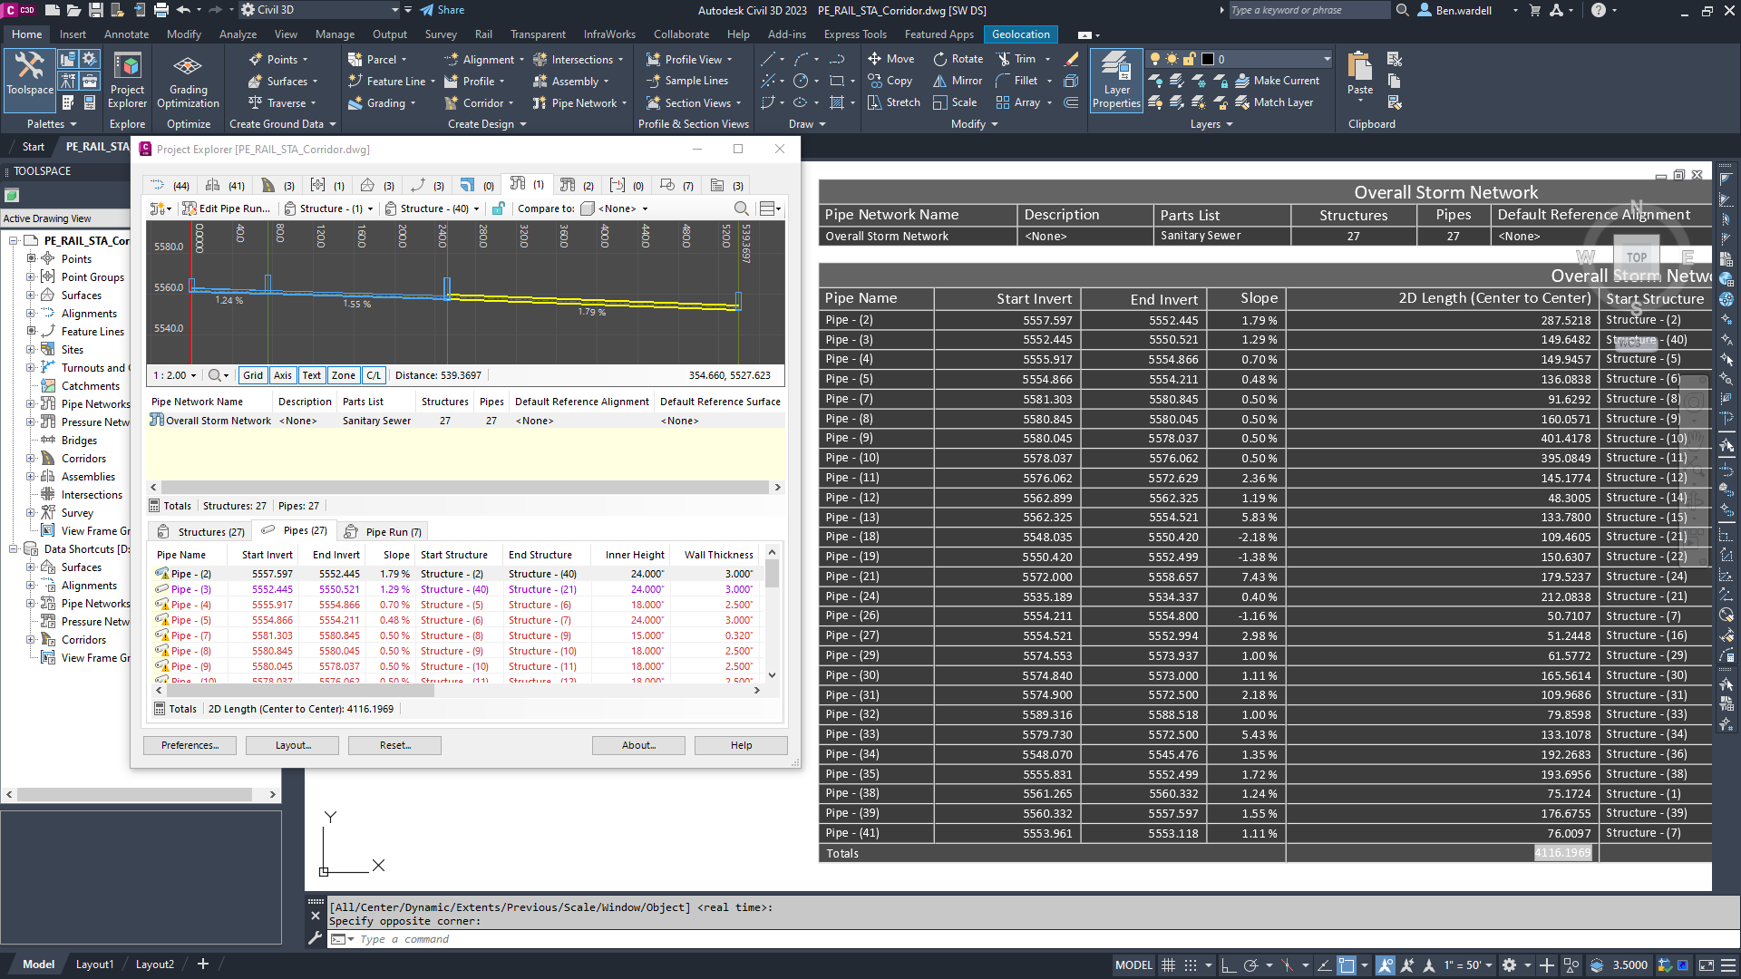Select the Rotate tool in Modify panel
Image resolution: width=1741 pixels, height=979 pixels.
(958, 59)
